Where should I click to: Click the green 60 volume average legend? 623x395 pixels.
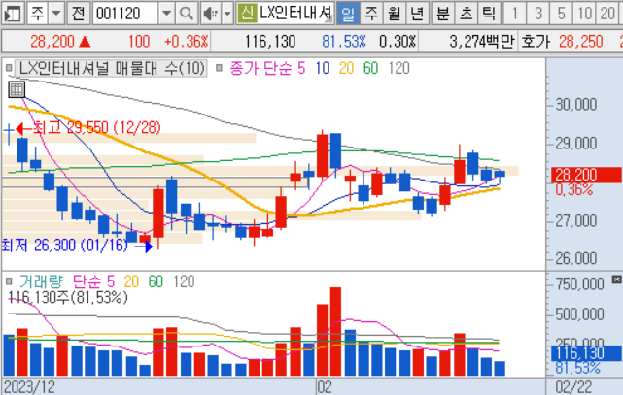[156, 281]
